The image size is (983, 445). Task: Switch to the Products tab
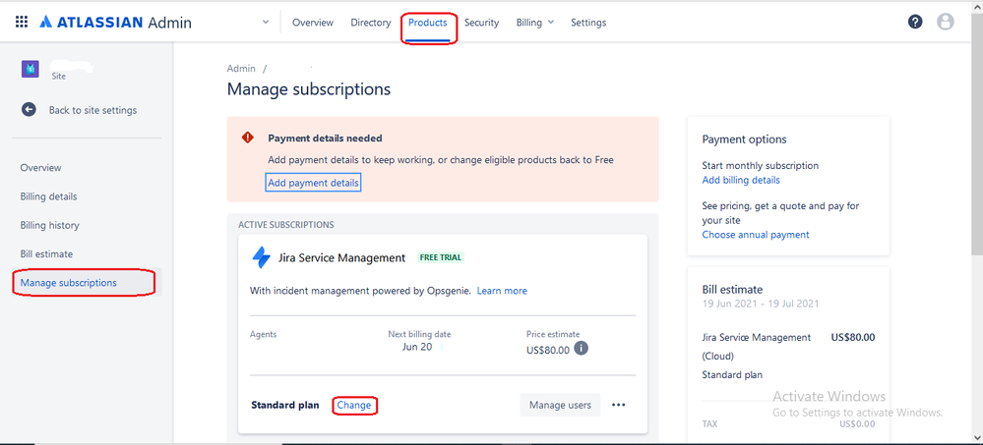428,23
